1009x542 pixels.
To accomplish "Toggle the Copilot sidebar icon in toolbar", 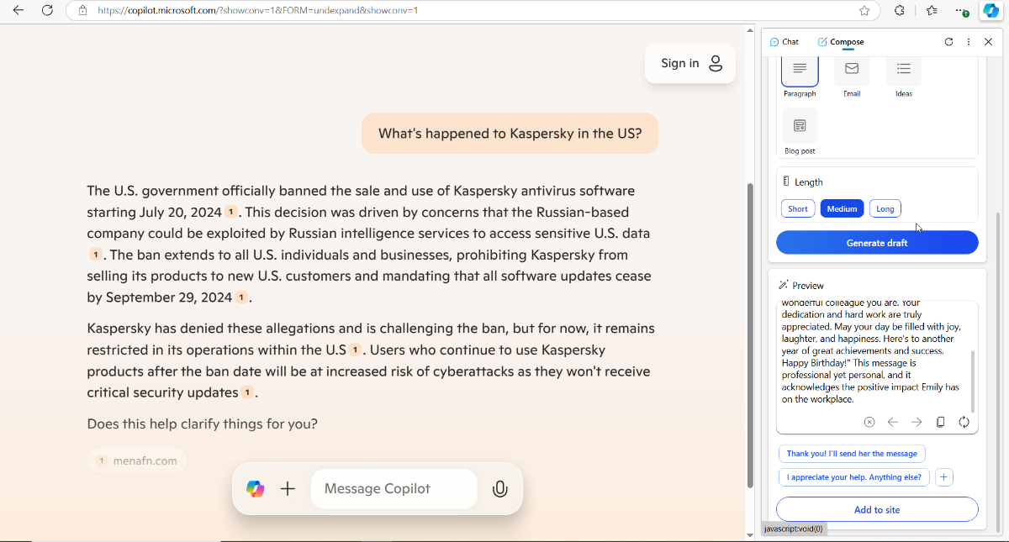I will click(x=991, y=11).
